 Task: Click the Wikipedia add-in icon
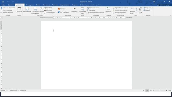tap(74, 10)
